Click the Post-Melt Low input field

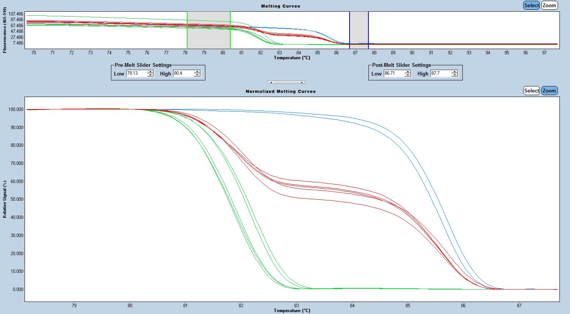point(394,74)
